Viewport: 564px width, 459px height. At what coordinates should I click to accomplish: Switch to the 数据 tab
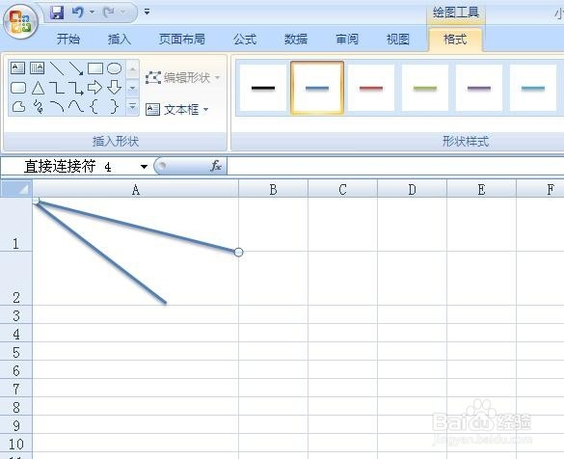296,39
